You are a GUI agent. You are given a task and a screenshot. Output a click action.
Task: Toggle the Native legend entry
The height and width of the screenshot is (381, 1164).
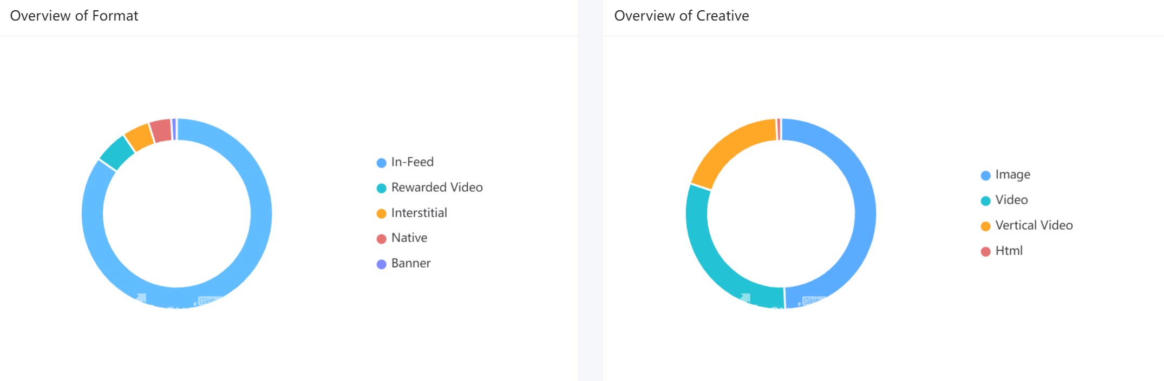(x=402, y=238)
